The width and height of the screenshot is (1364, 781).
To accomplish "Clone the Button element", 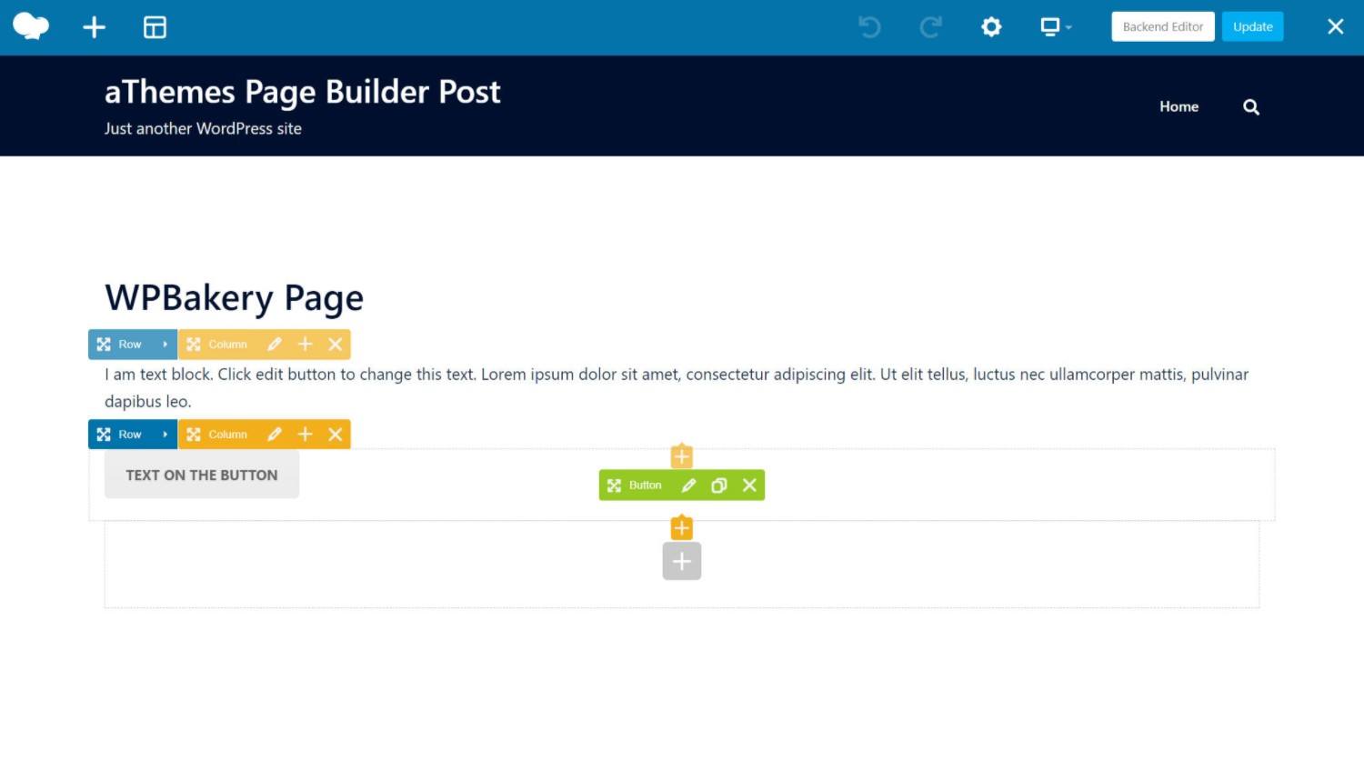I will click(x=718, y=486).
